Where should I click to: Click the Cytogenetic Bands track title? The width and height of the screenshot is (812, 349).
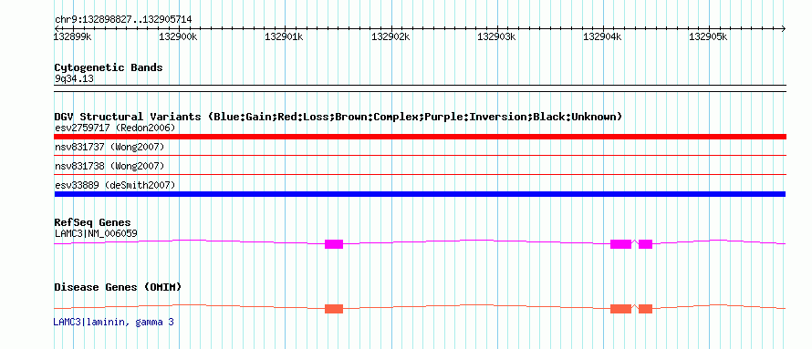tap(109, 67)
